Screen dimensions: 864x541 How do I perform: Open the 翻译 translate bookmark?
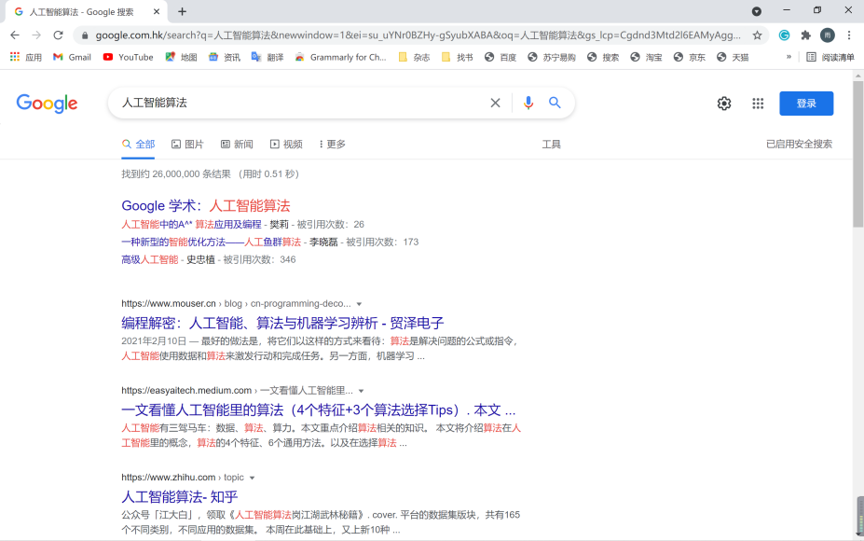267,57
